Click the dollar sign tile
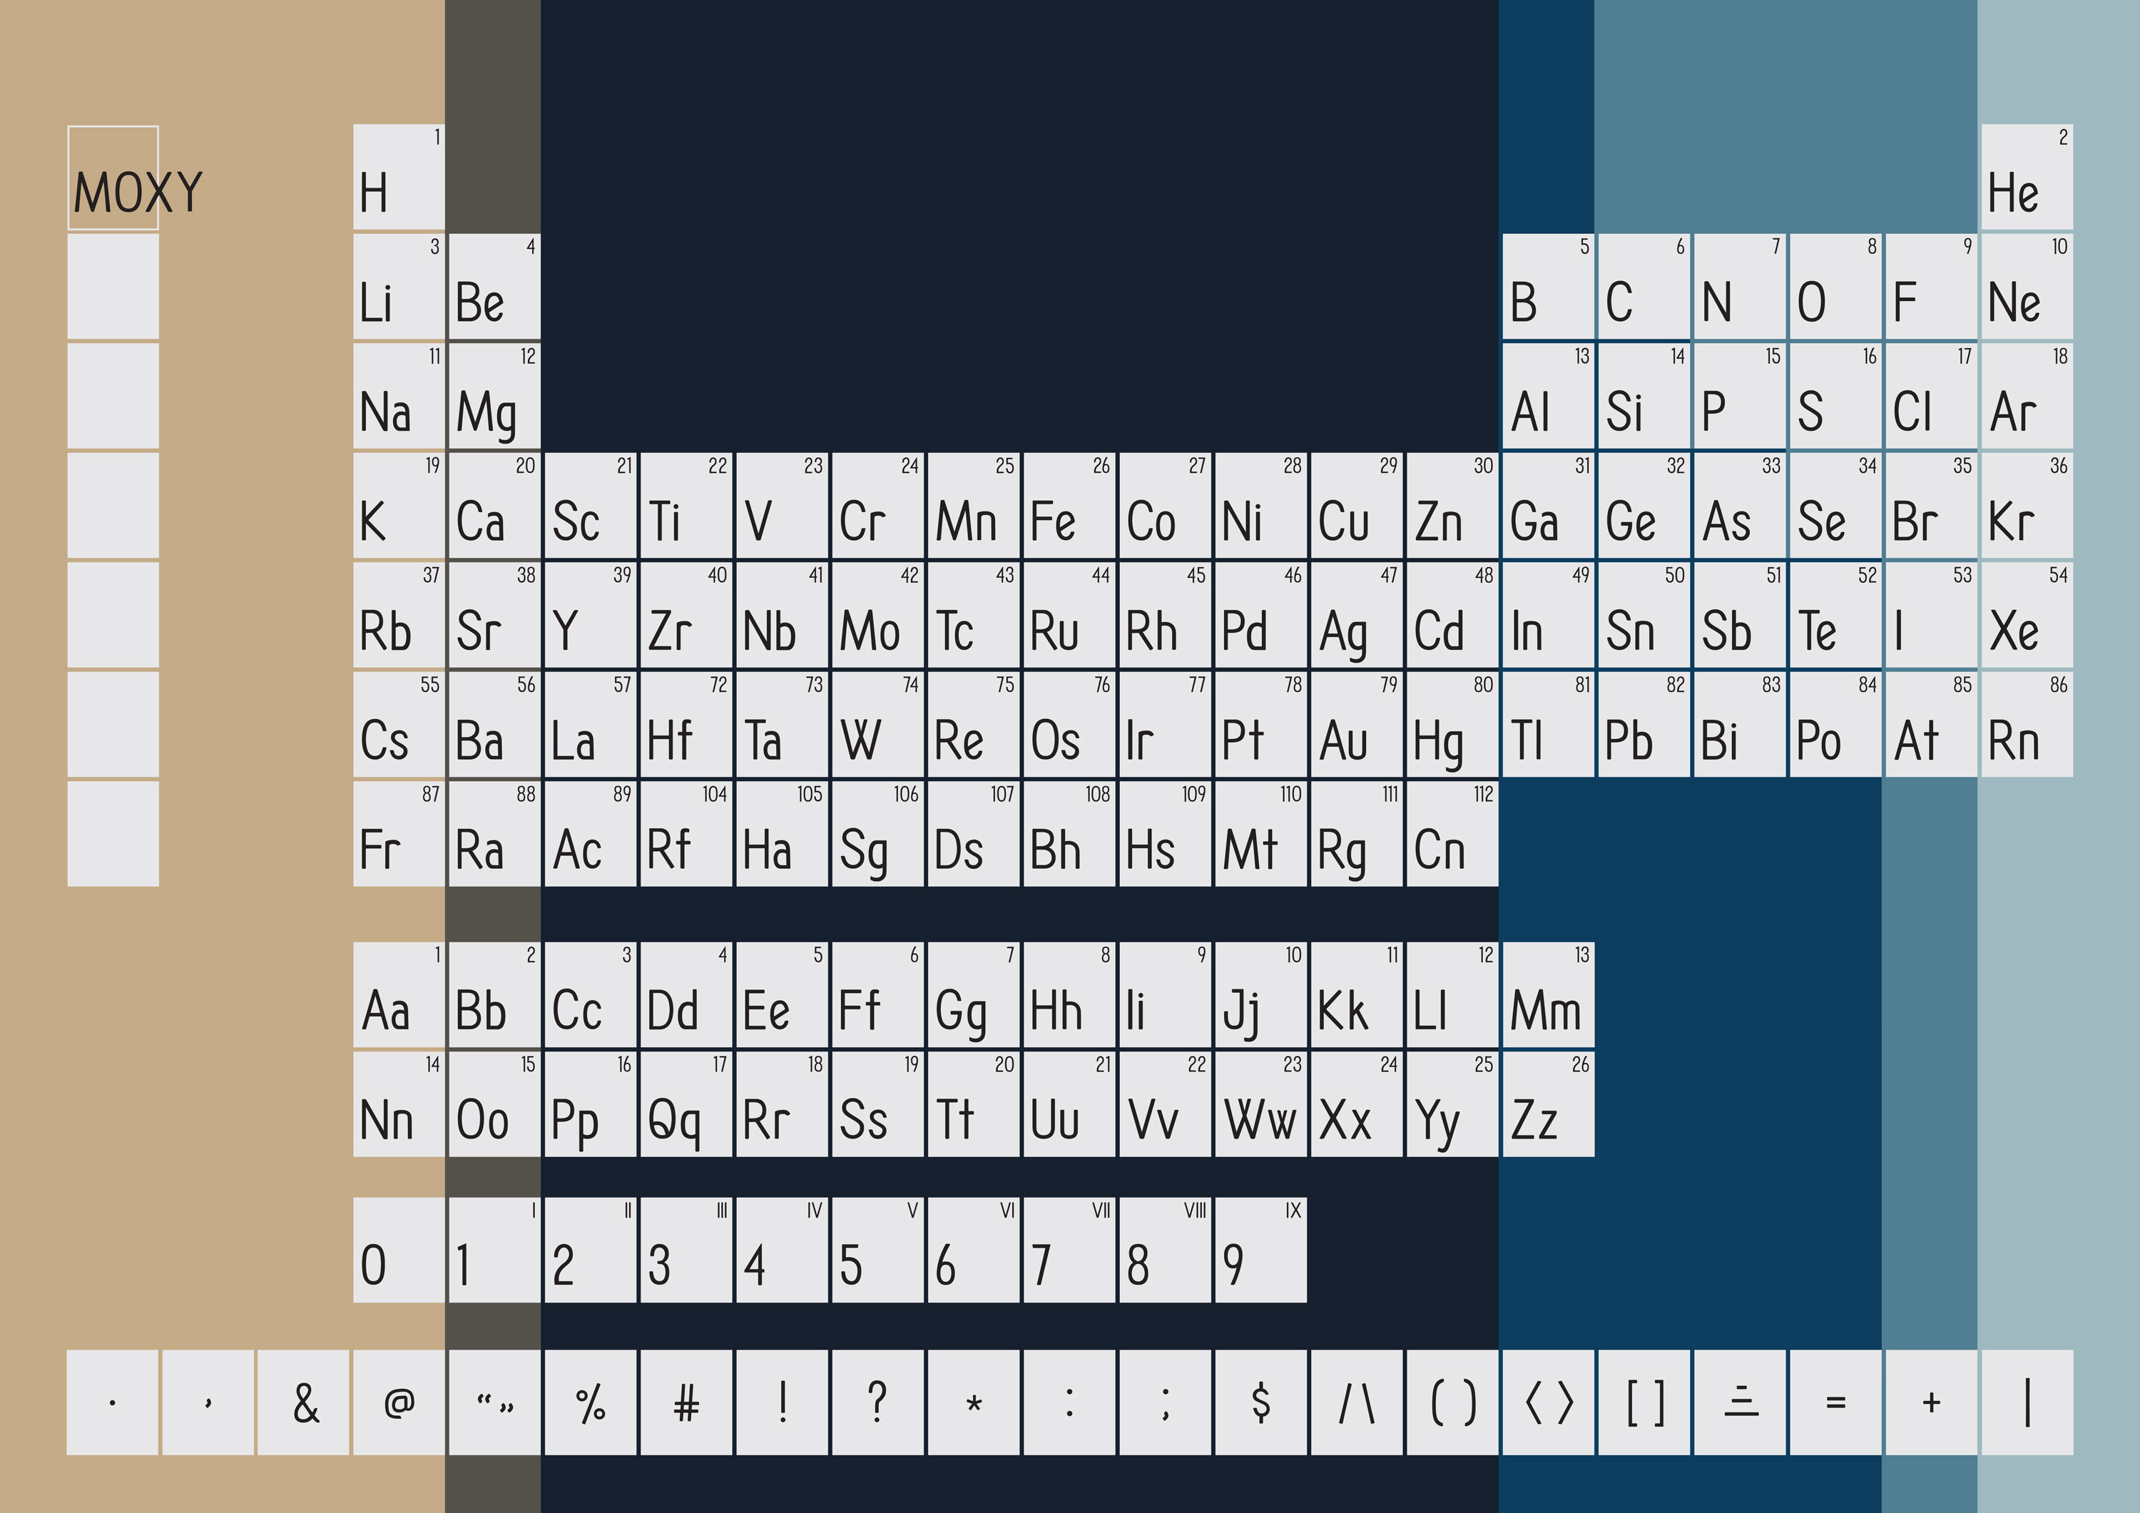Screen dimensions: 2140x1513 point(1260,1401)
